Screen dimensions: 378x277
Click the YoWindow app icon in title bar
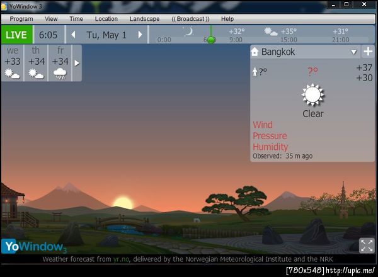4,6
